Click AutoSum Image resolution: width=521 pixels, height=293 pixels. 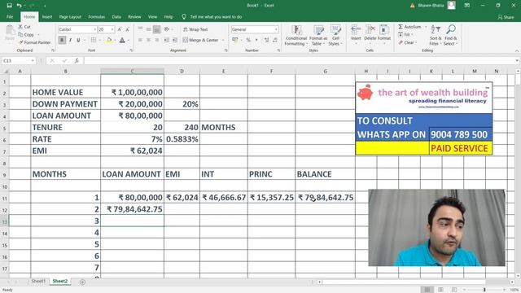coord(409,27)
